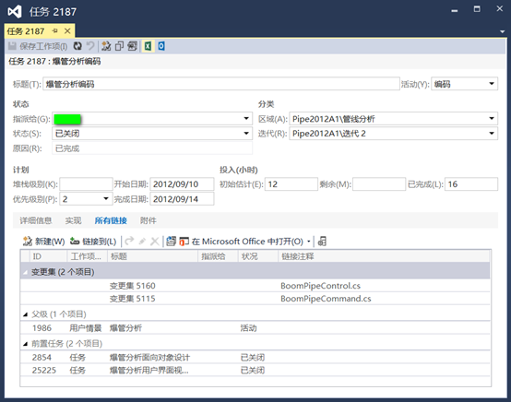Image resolution: width=511 pixels, height=402 pixels.
Task: Open the 状态(S) dropdown
Action: tap(246, 134)
